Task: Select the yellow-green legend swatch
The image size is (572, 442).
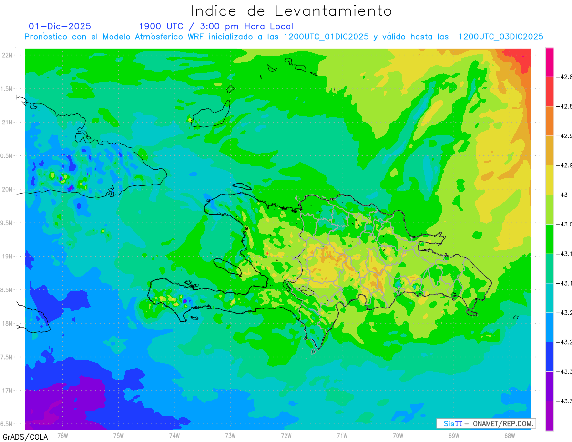Action: 550,209
